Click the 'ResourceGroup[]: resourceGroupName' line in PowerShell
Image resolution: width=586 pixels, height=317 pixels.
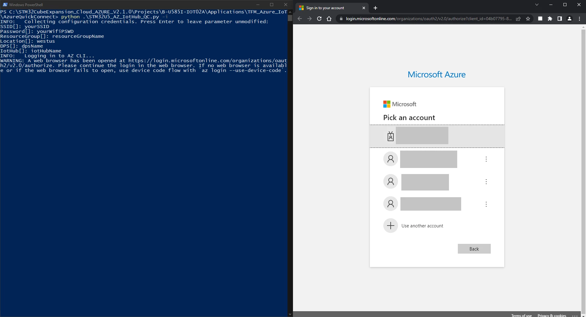click(x=52, y=36)
